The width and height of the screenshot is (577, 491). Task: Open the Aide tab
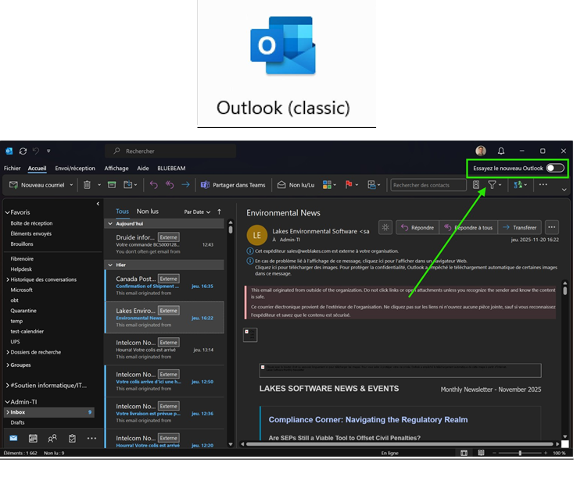143,169
